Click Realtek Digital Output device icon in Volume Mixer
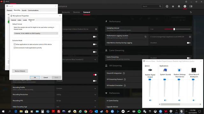The height and width of the screenshot is (114, 204). tap(150, 70)
